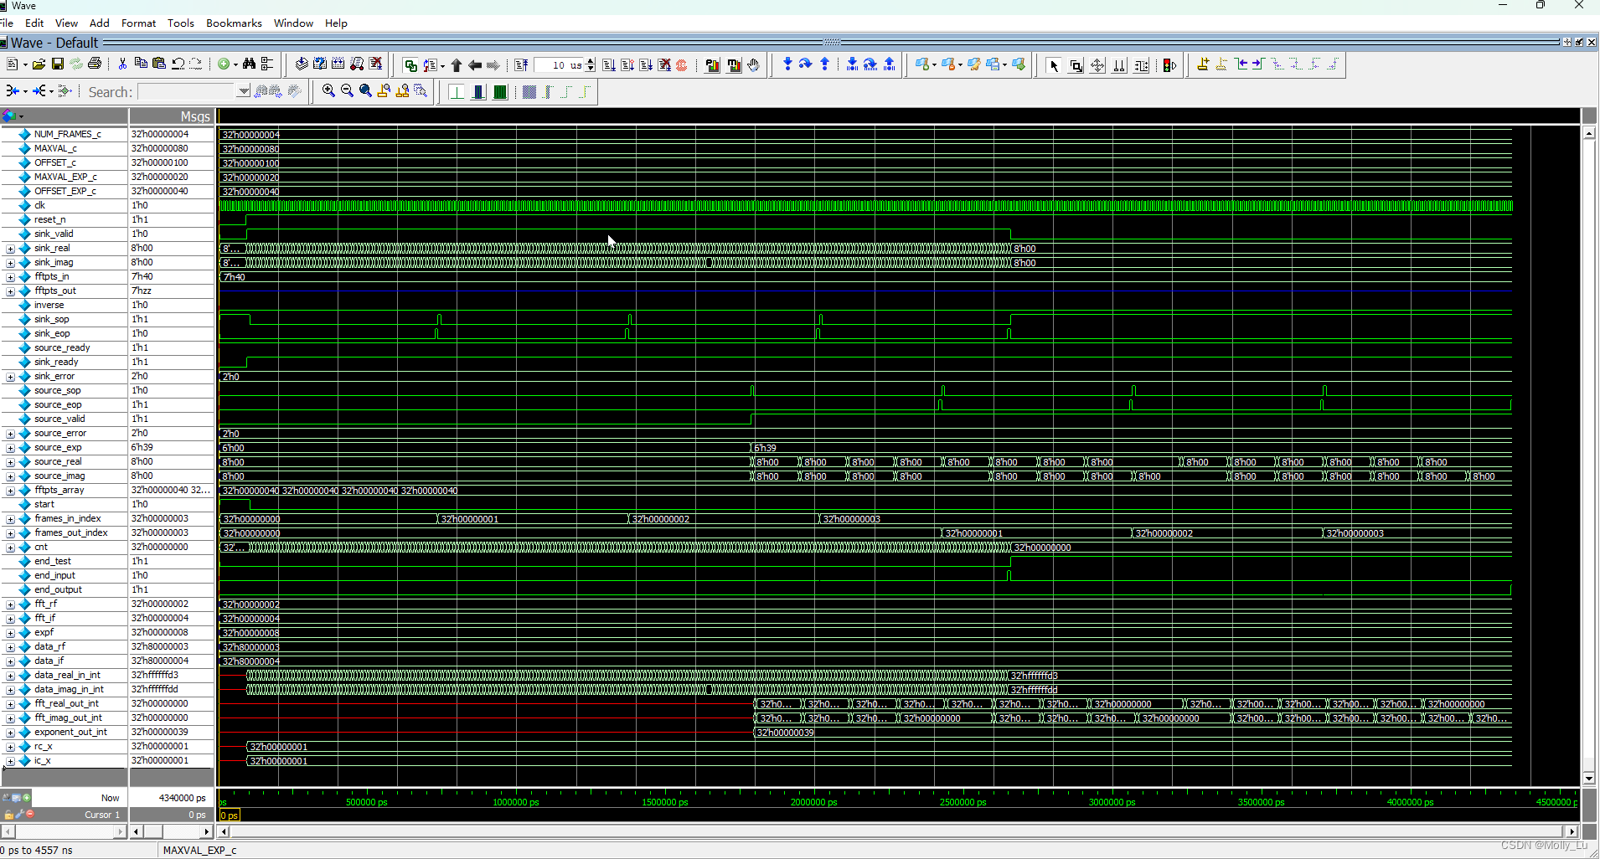Toggle Pan mode with the hand icon
The image size is (1600, 859).
753,64
